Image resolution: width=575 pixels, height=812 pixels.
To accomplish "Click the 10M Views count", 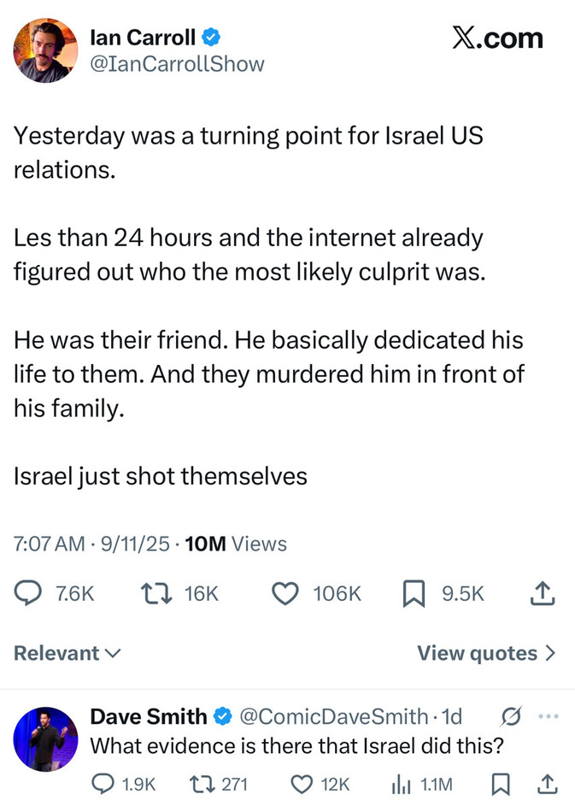I will [236, 544].
